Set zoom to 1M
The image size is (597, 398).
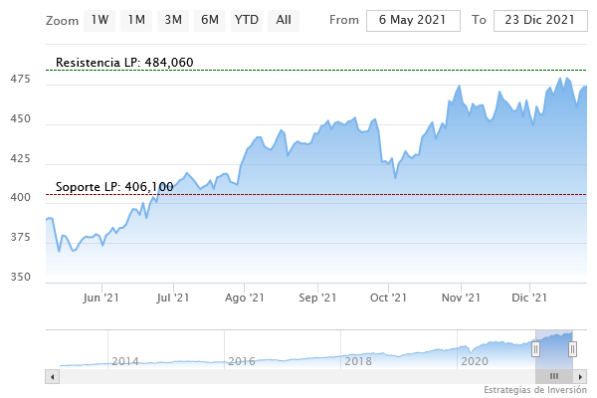tap(136, 20)
